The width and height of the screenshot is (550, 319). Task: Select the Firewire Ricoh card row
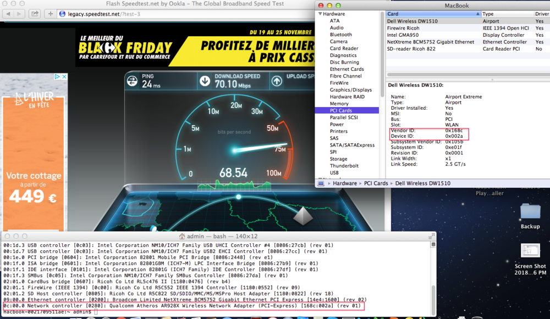click(403, 27)
